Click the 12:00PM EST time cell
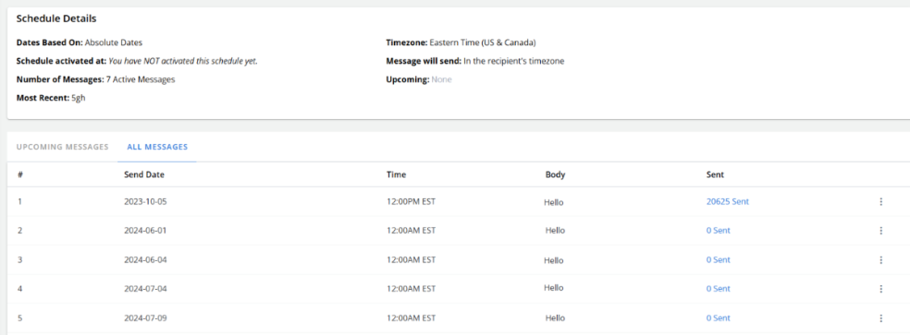 click(411, 202)
